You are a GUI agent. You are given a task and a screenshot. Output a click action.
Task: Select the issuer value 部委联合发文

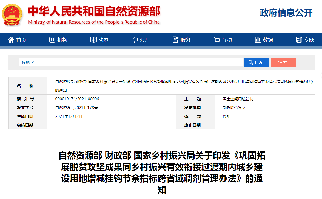click(234, 108)
